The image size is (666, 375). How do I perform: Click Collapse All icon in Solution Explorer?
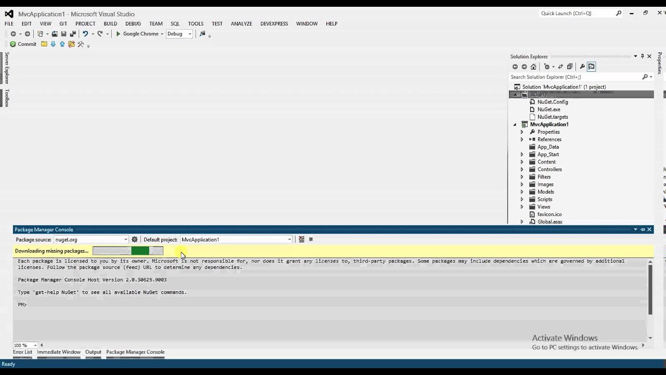click(x=570, y=67)
